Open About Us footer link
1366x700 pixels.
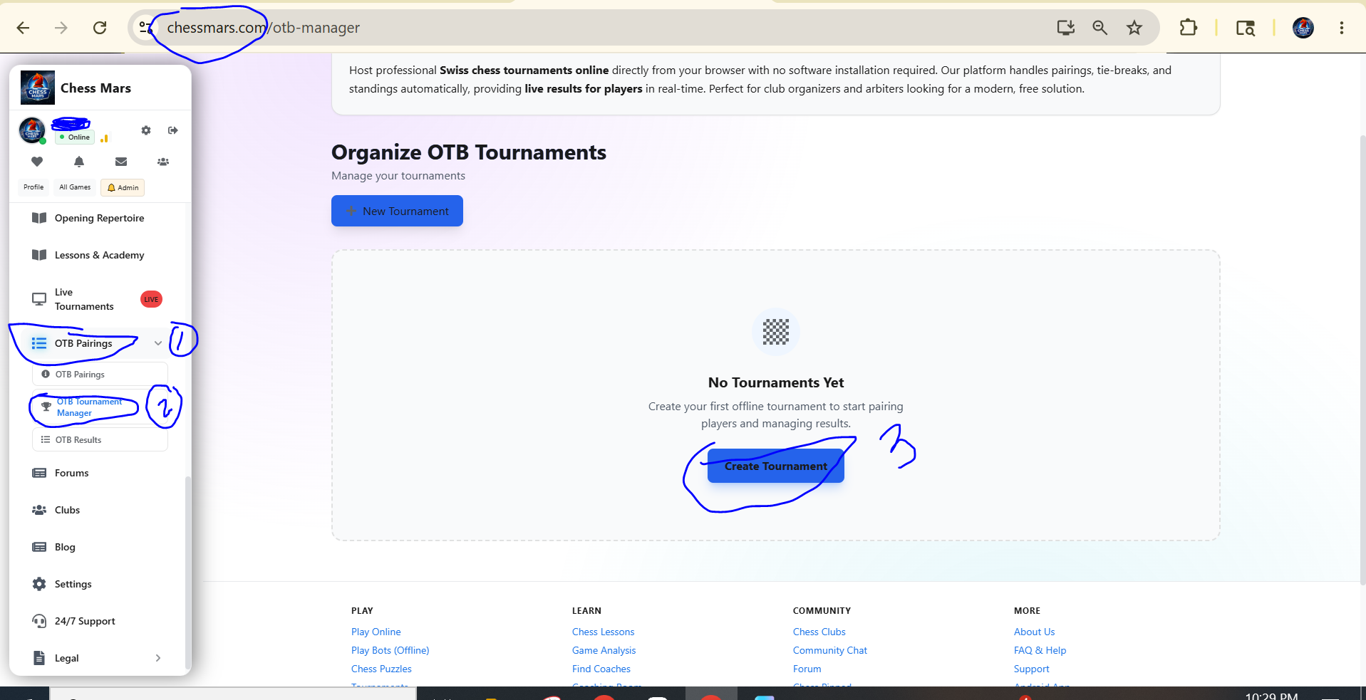coord(1034,632)
